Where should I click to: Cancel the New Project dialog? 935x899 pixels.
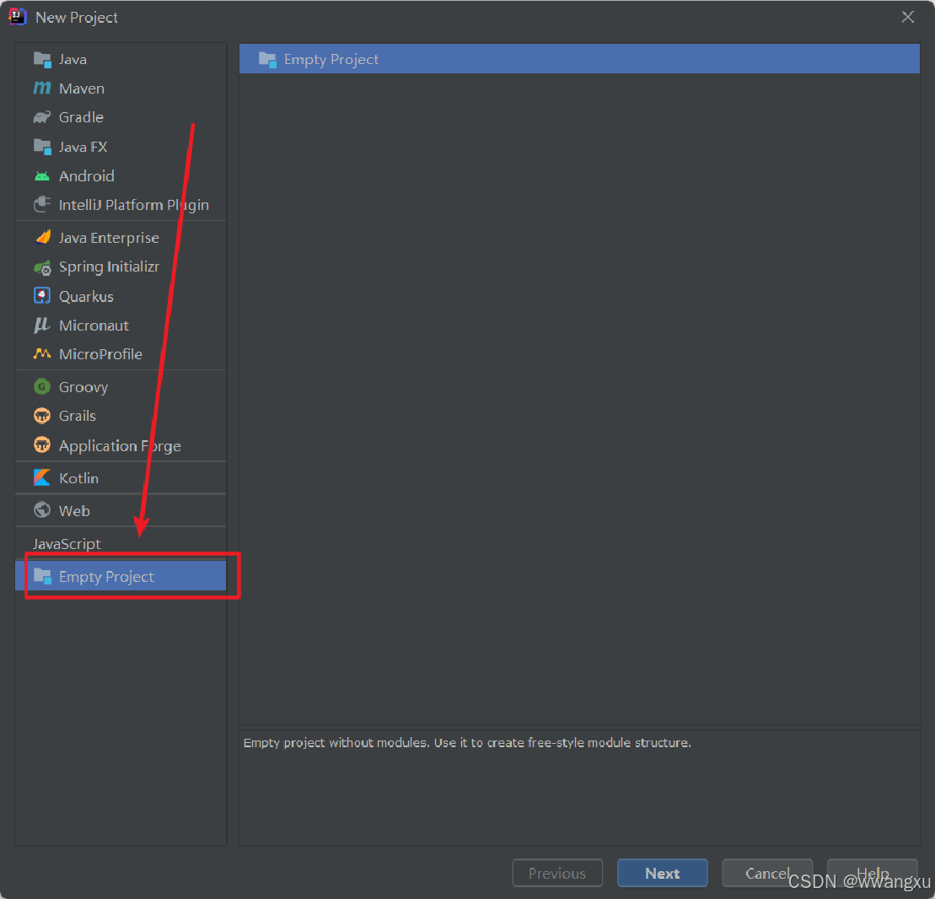[767, 873]
